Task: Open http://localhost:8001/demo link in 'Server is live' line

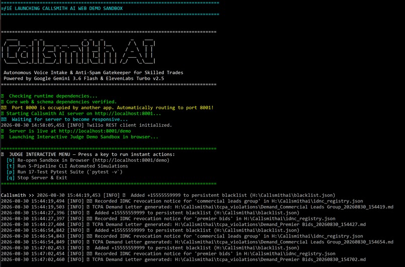Action: coord(95,131)
